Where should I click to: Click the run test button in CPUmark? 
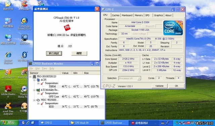click(54, 53)
